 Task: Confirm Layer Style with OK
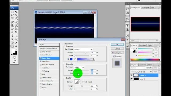click(117, 45)
